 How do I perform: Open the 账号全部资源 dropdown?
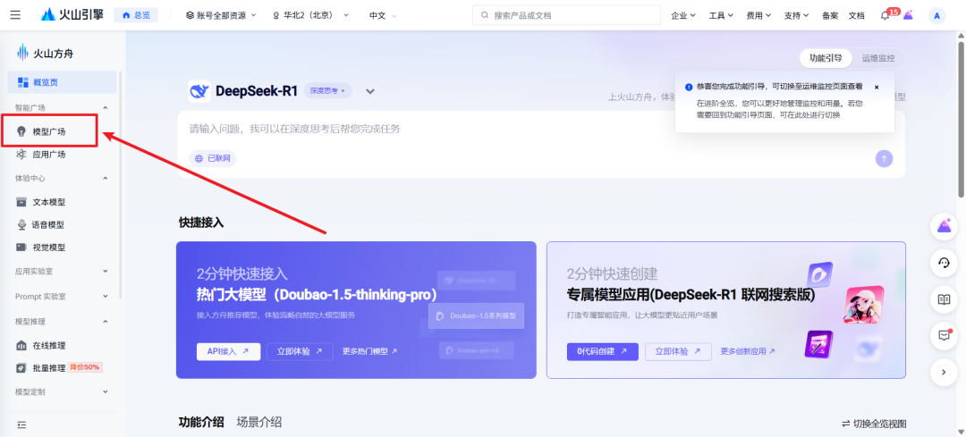point(221,15)
